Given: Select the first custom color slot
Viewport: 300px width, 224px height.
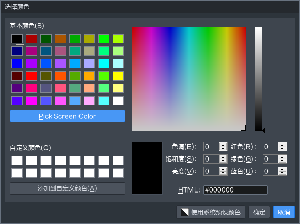Looking at the screenshot, I should 17,161.
